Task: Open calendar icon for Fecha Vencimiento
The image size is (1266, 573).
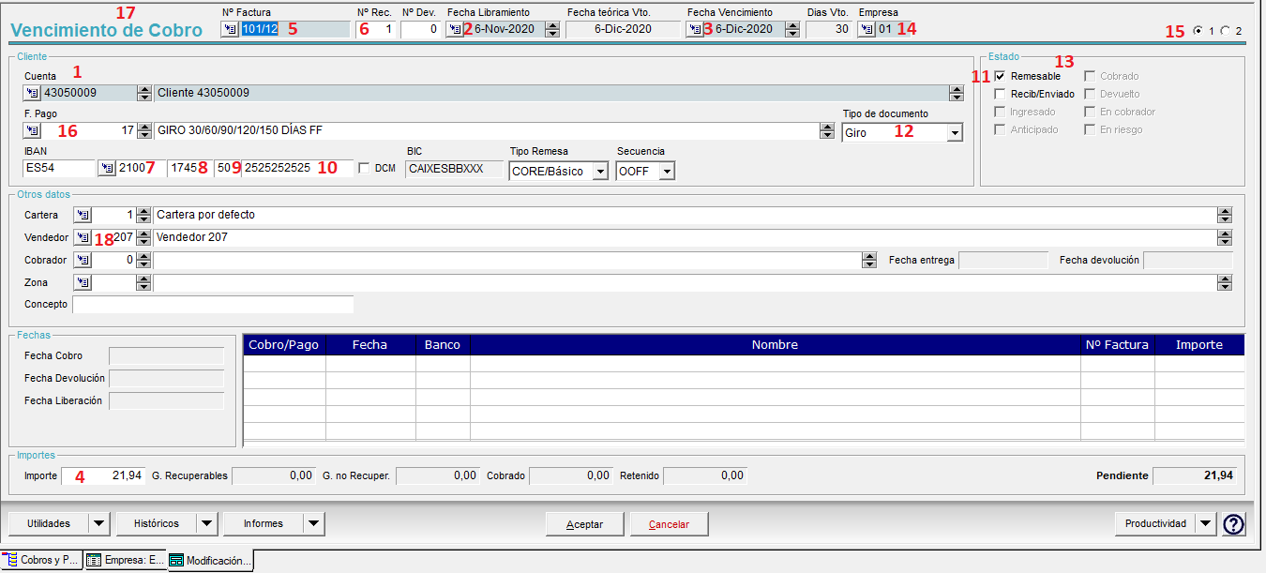Action: (x=695, y=29)
